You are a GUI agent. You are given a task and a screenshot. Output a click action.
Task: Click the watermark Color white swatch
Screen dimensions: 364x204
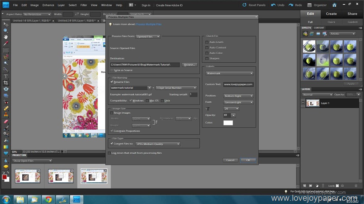[228, 123]
